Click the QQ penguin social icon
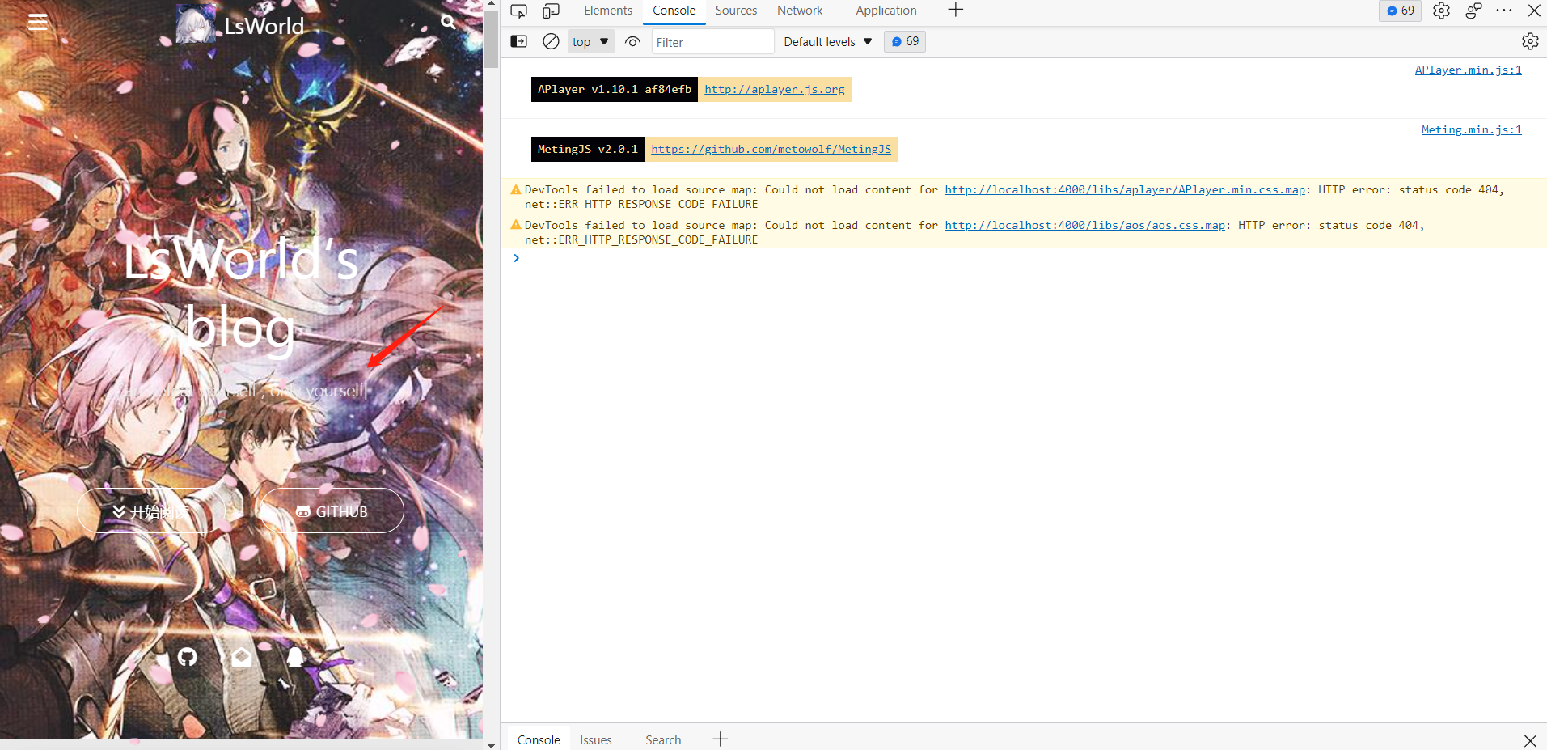Screen dimensions: 1547x750 click(x=295, y=657)
